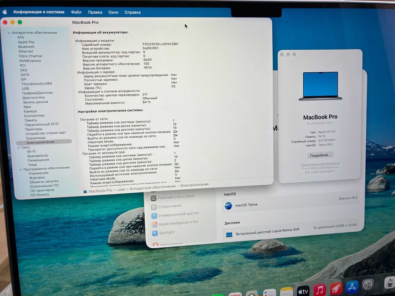Click the MacBook Pro laptop image

pyautogui.click(x=320, y=86)
